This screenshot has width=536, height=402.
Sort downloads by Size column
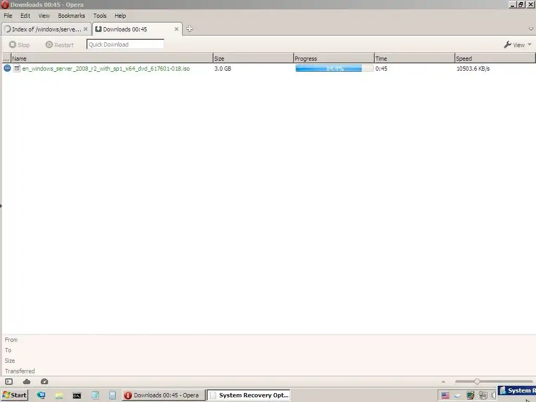(x=253, y=59)
